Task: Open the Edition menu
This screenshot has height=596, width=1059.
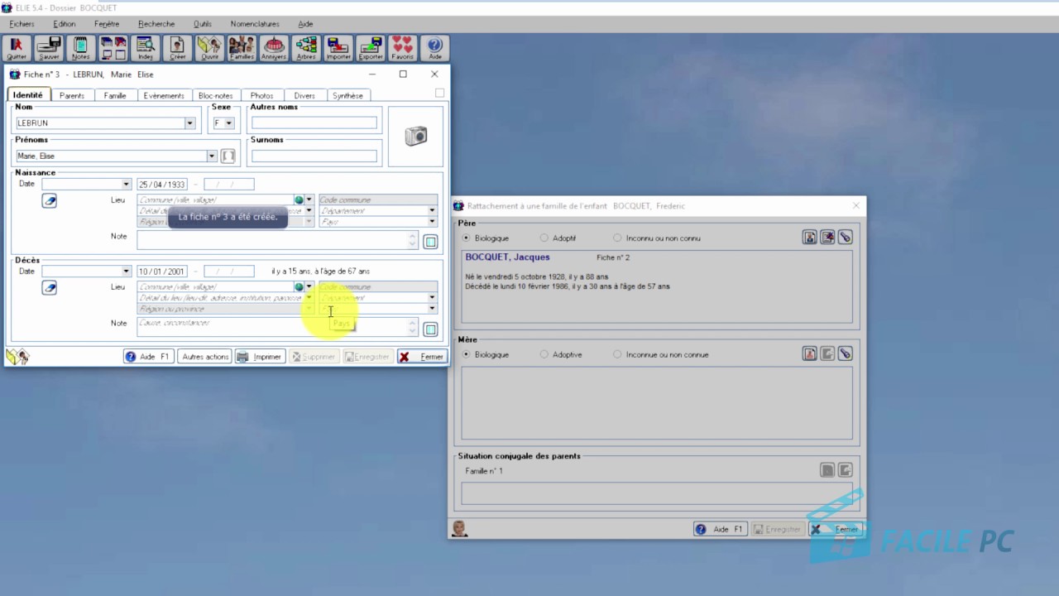Action: click(x=65, y=24)
